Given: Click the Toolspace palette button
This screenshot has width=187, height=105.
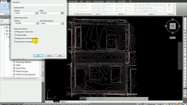Looking at the screenshot, I should coord(4,8).
